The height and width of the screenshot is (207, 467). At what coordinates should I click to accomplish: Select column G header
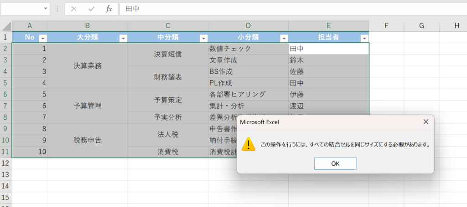tap(421, 26)
